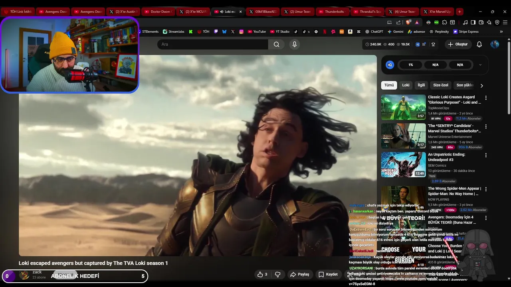Like the Loki video
The height and width of the screenshot is (287, 511).
tap(262, 274)
